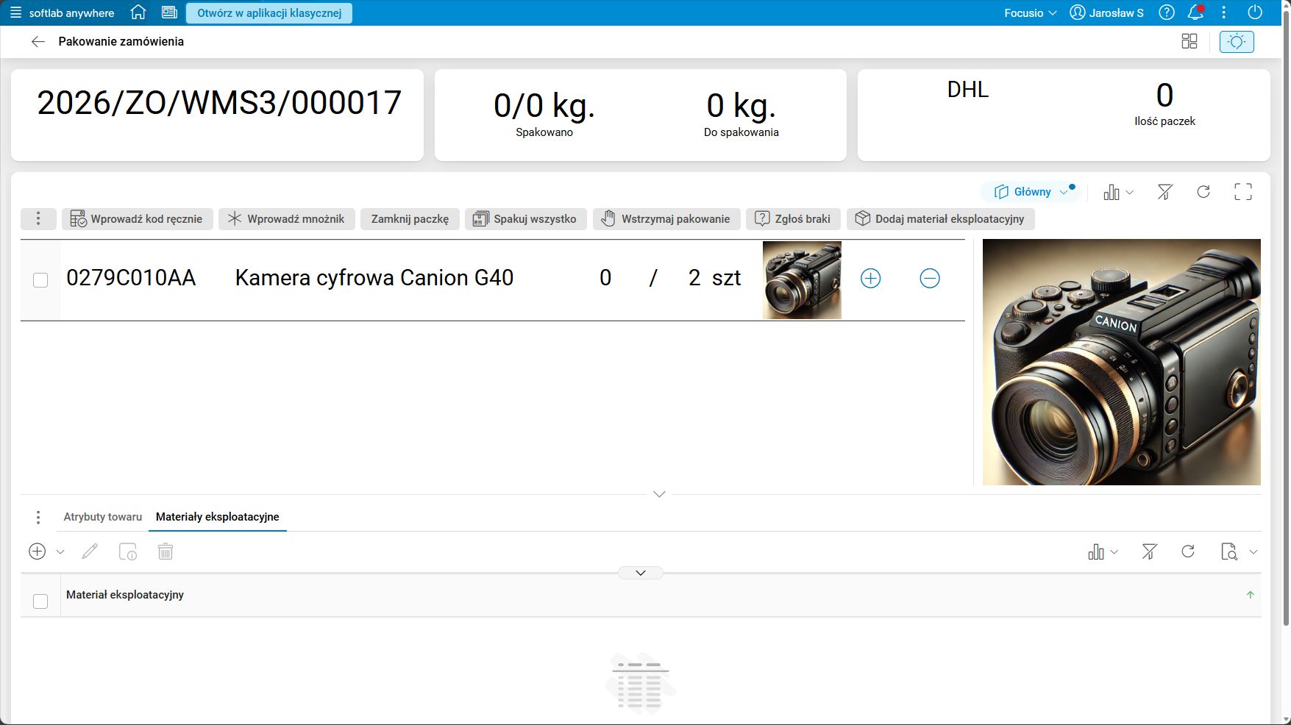
Task: Open the Jarosław S user menu
Action: point(1107,12)
